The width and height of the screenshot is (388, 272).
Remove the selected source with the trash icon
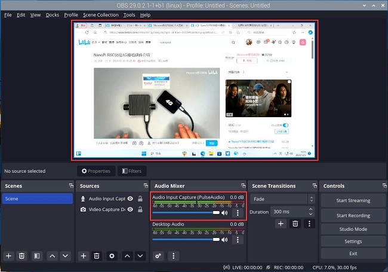97,256
